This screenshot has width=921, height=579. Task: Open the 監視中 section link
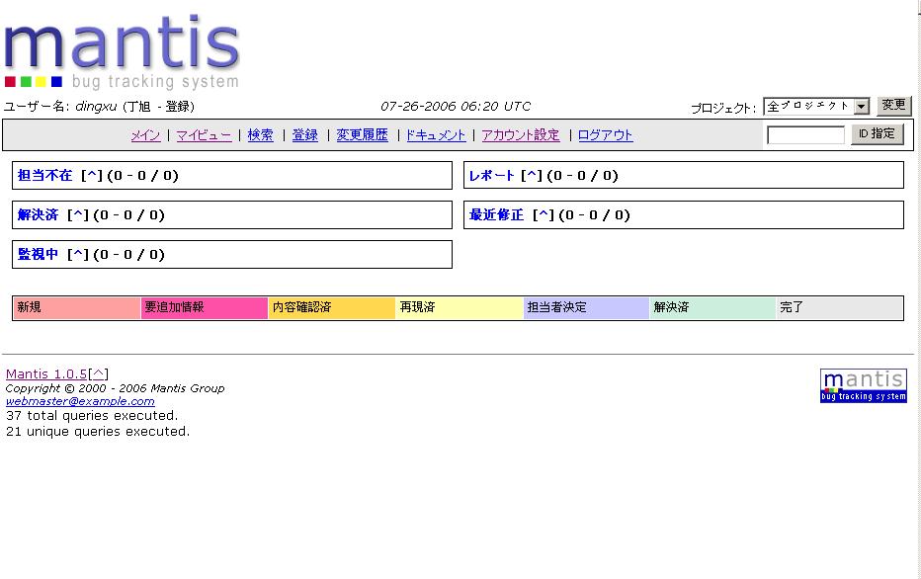pyautogui.click(x=38, y=254)
